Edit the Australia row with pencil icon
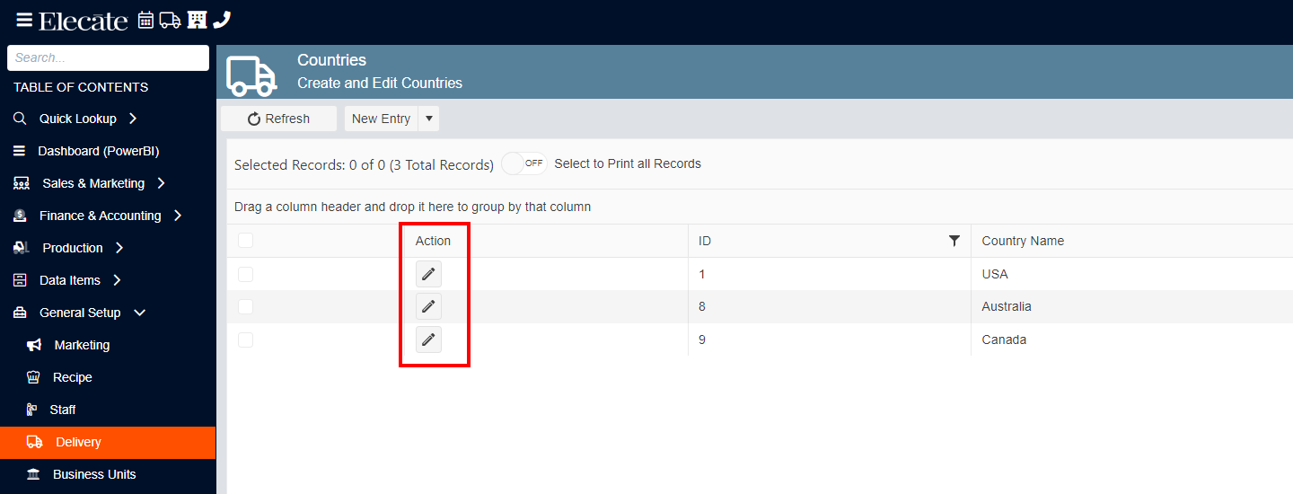 tap(428, 306)
